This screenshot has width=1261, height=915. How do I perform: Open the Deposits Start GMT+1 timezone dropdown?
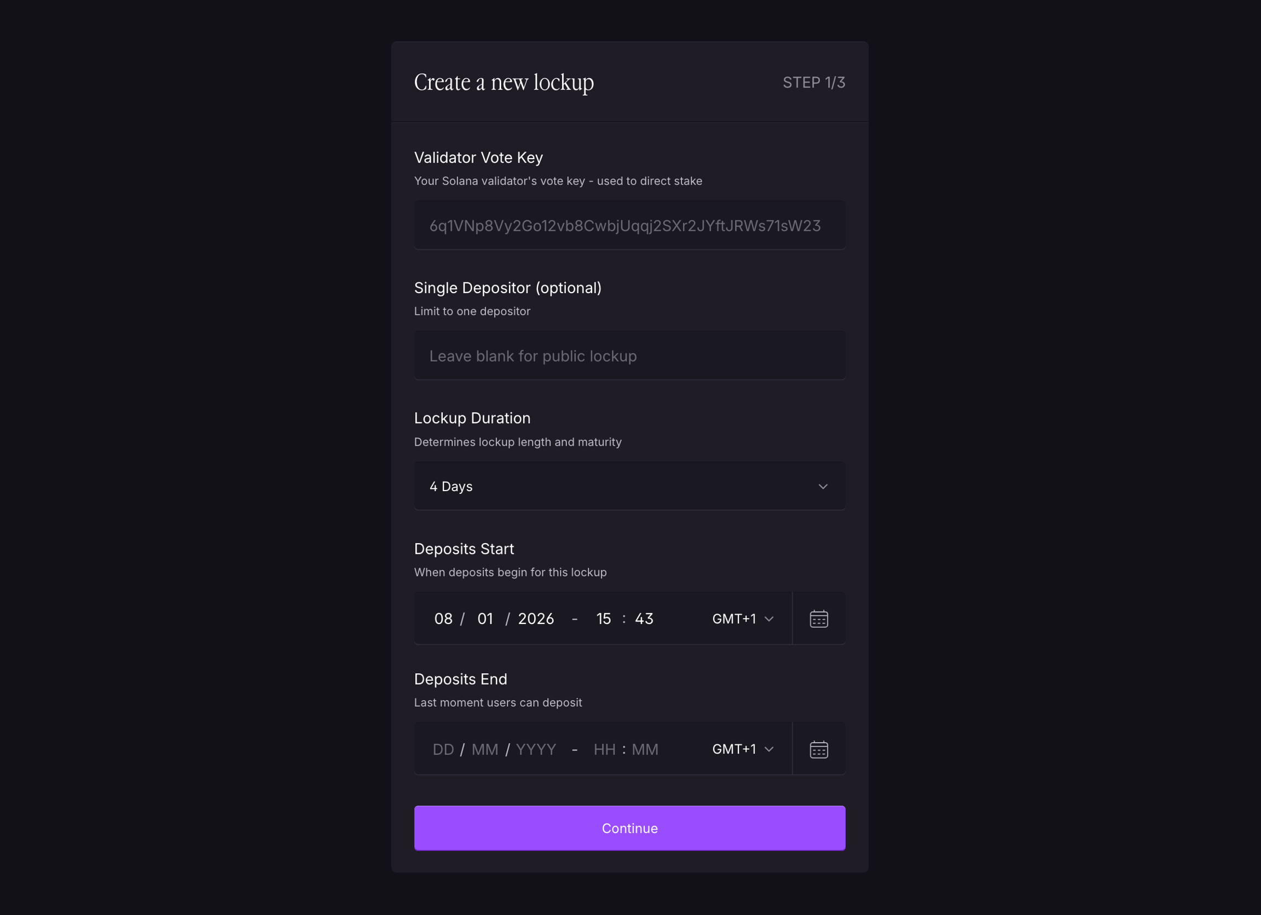pos(743,619)
